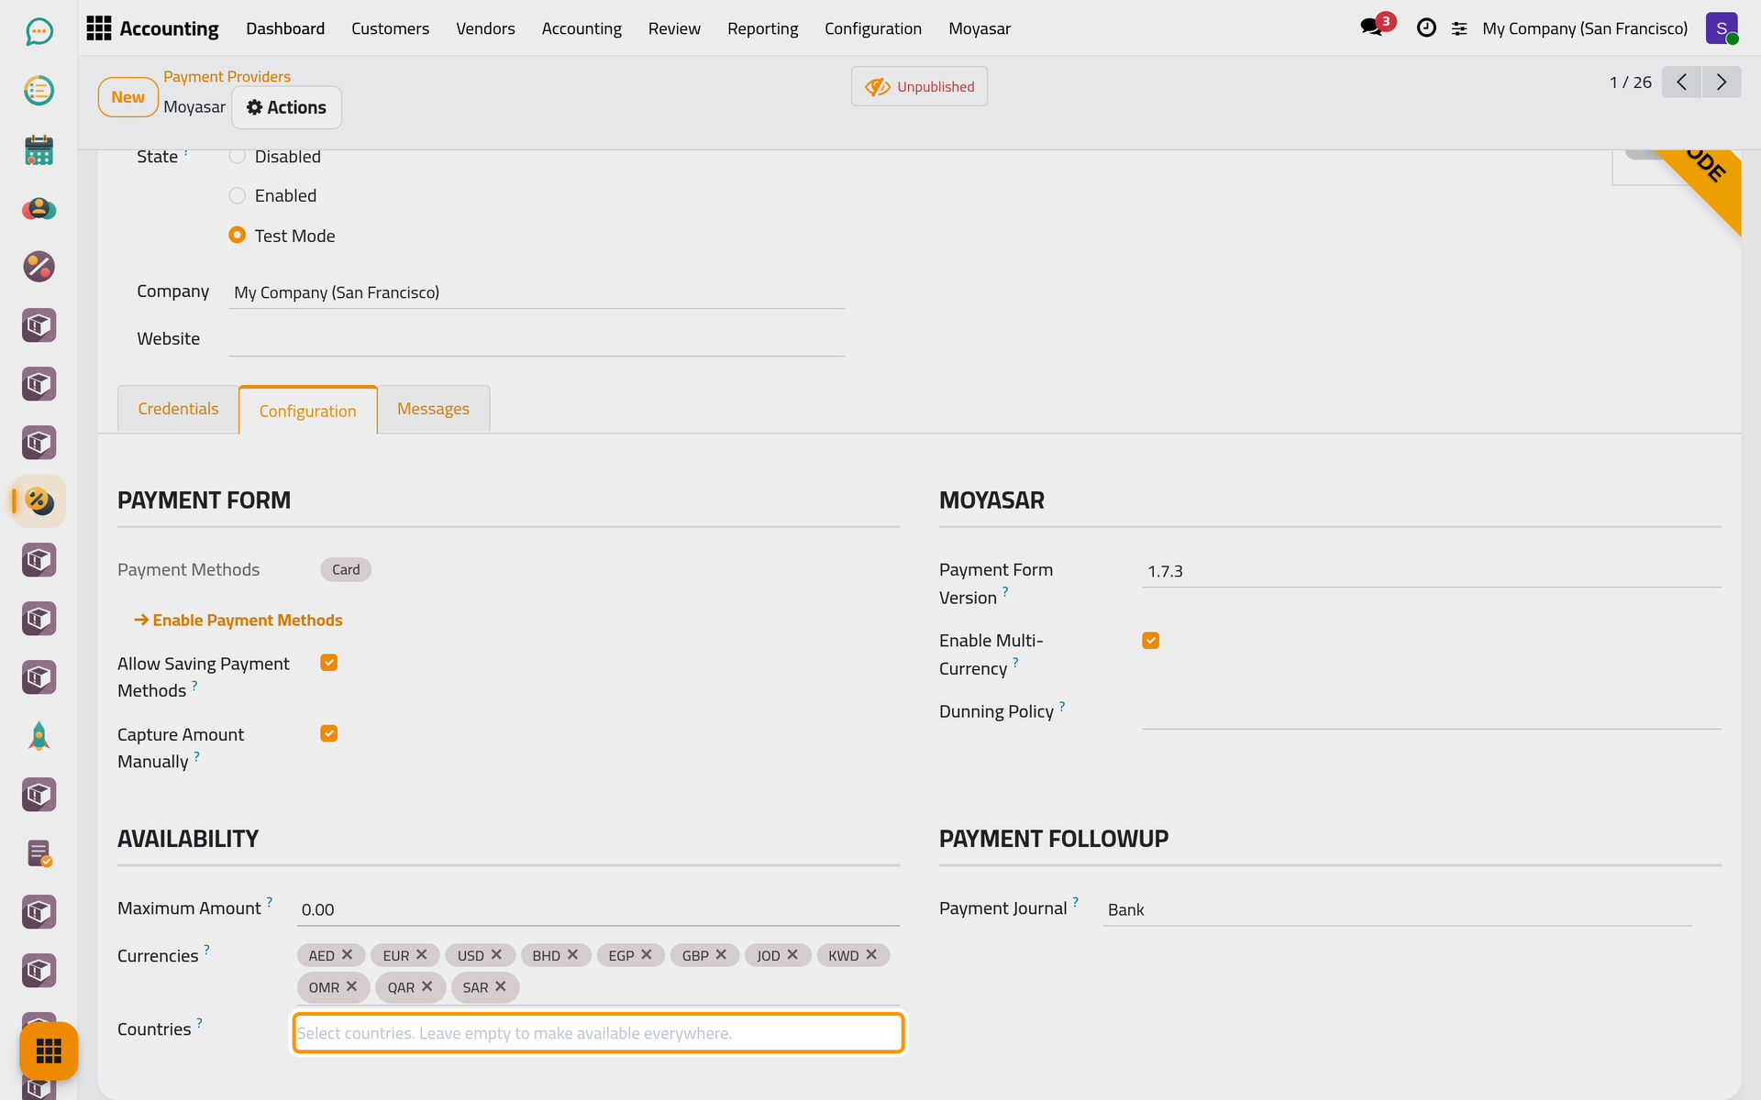
Task: Select the Disabled state radio button
Action: point(238,156)
